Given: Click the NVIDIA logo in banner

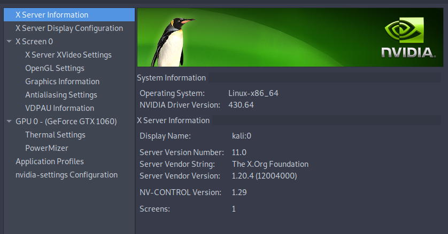Looking at the screenshot, I should [x=408, y=37].
